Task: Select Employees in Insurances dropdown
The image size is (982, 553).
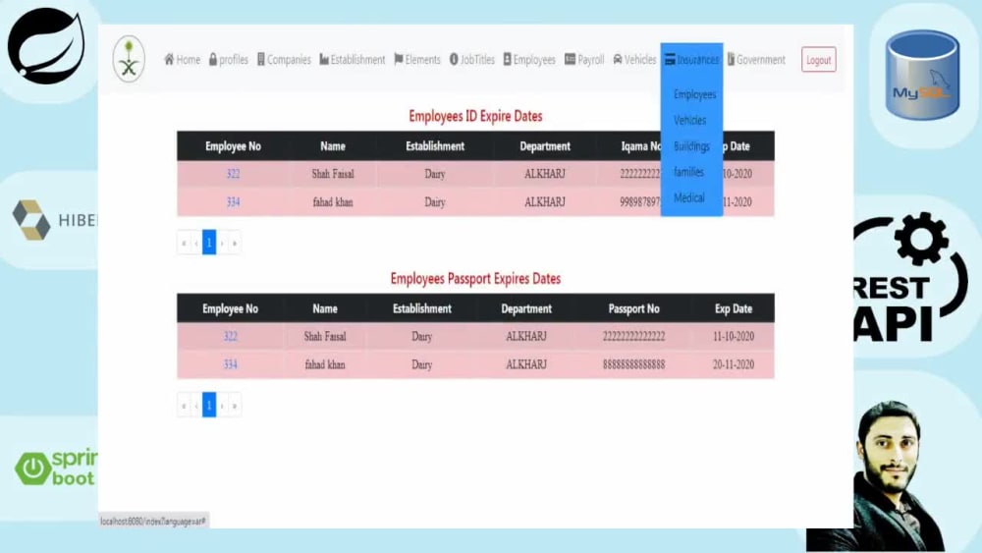Action: click(694, 94)
